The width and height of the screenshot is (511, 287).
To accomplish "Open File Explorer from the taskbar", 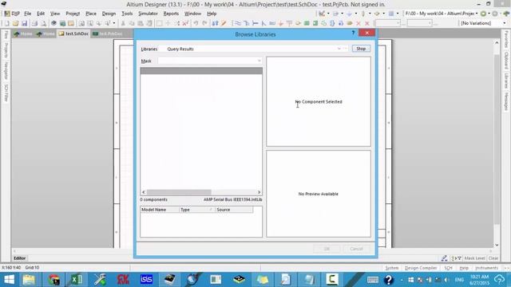I will coord(29,280).
